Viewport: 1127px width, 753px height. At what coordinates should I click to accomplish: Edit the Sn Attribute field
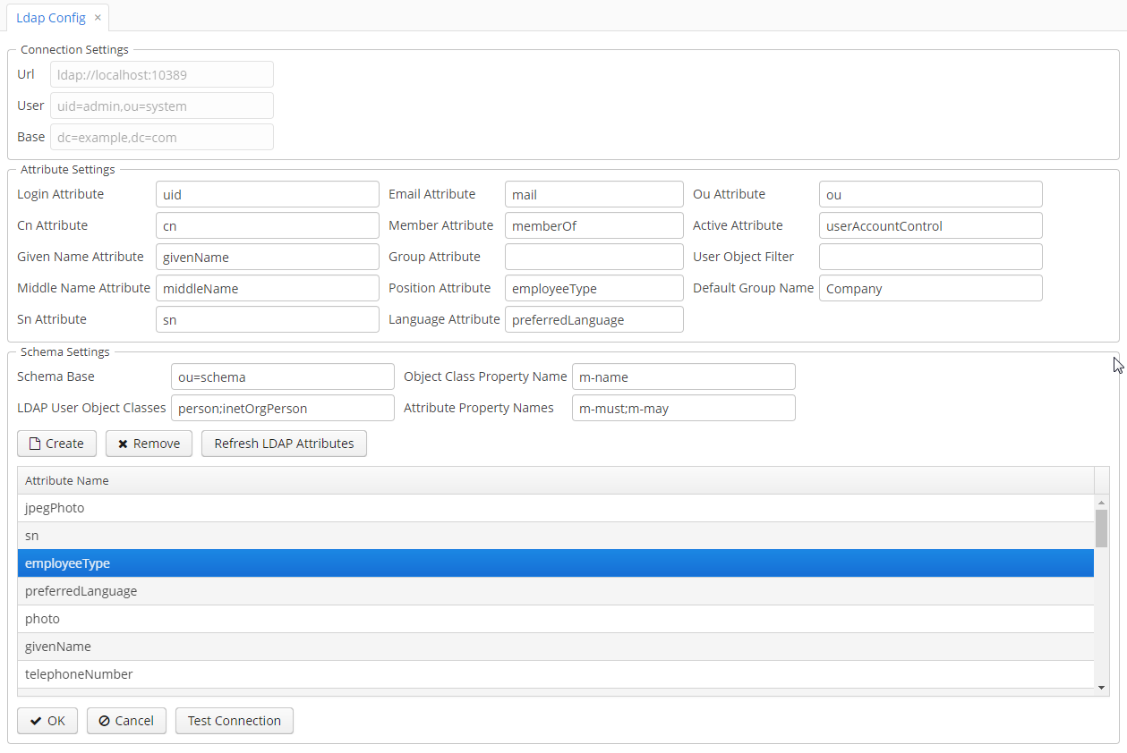[268, 319]
